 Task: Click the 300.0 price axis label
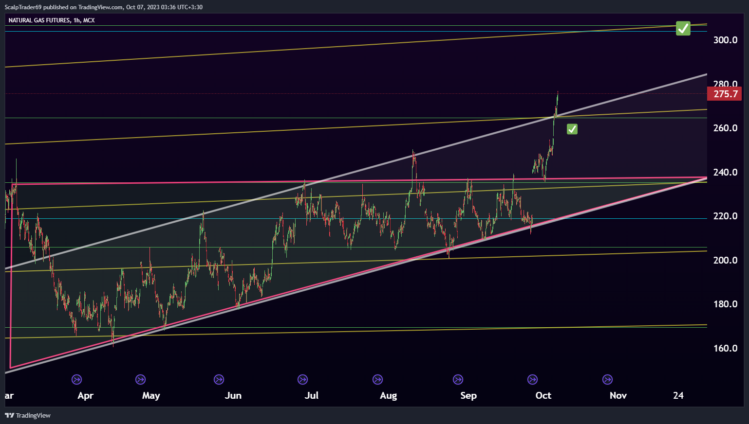coord(725,40)
